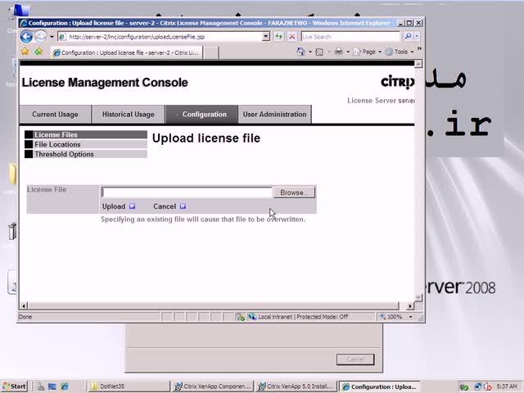This screenshot has height=393, width=524.
Task: Click horizontal scrollbar right arrow
Action: pyautogui.click(x=410, y=305)
